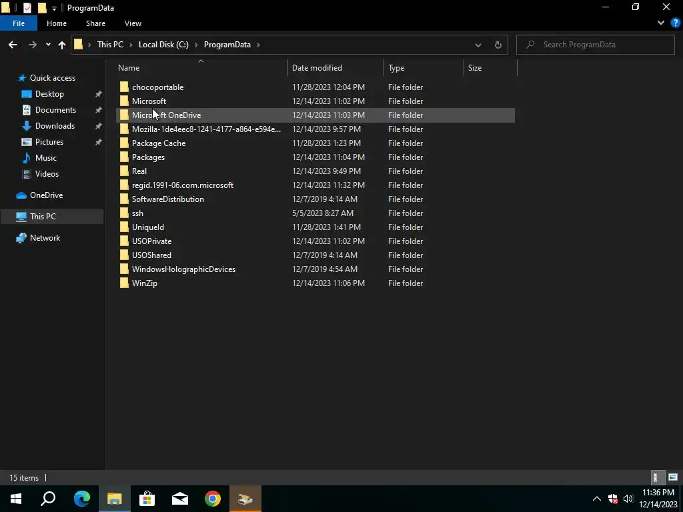Select Quick access in navigation pane
683x512 pixels.
click(52, 78)
